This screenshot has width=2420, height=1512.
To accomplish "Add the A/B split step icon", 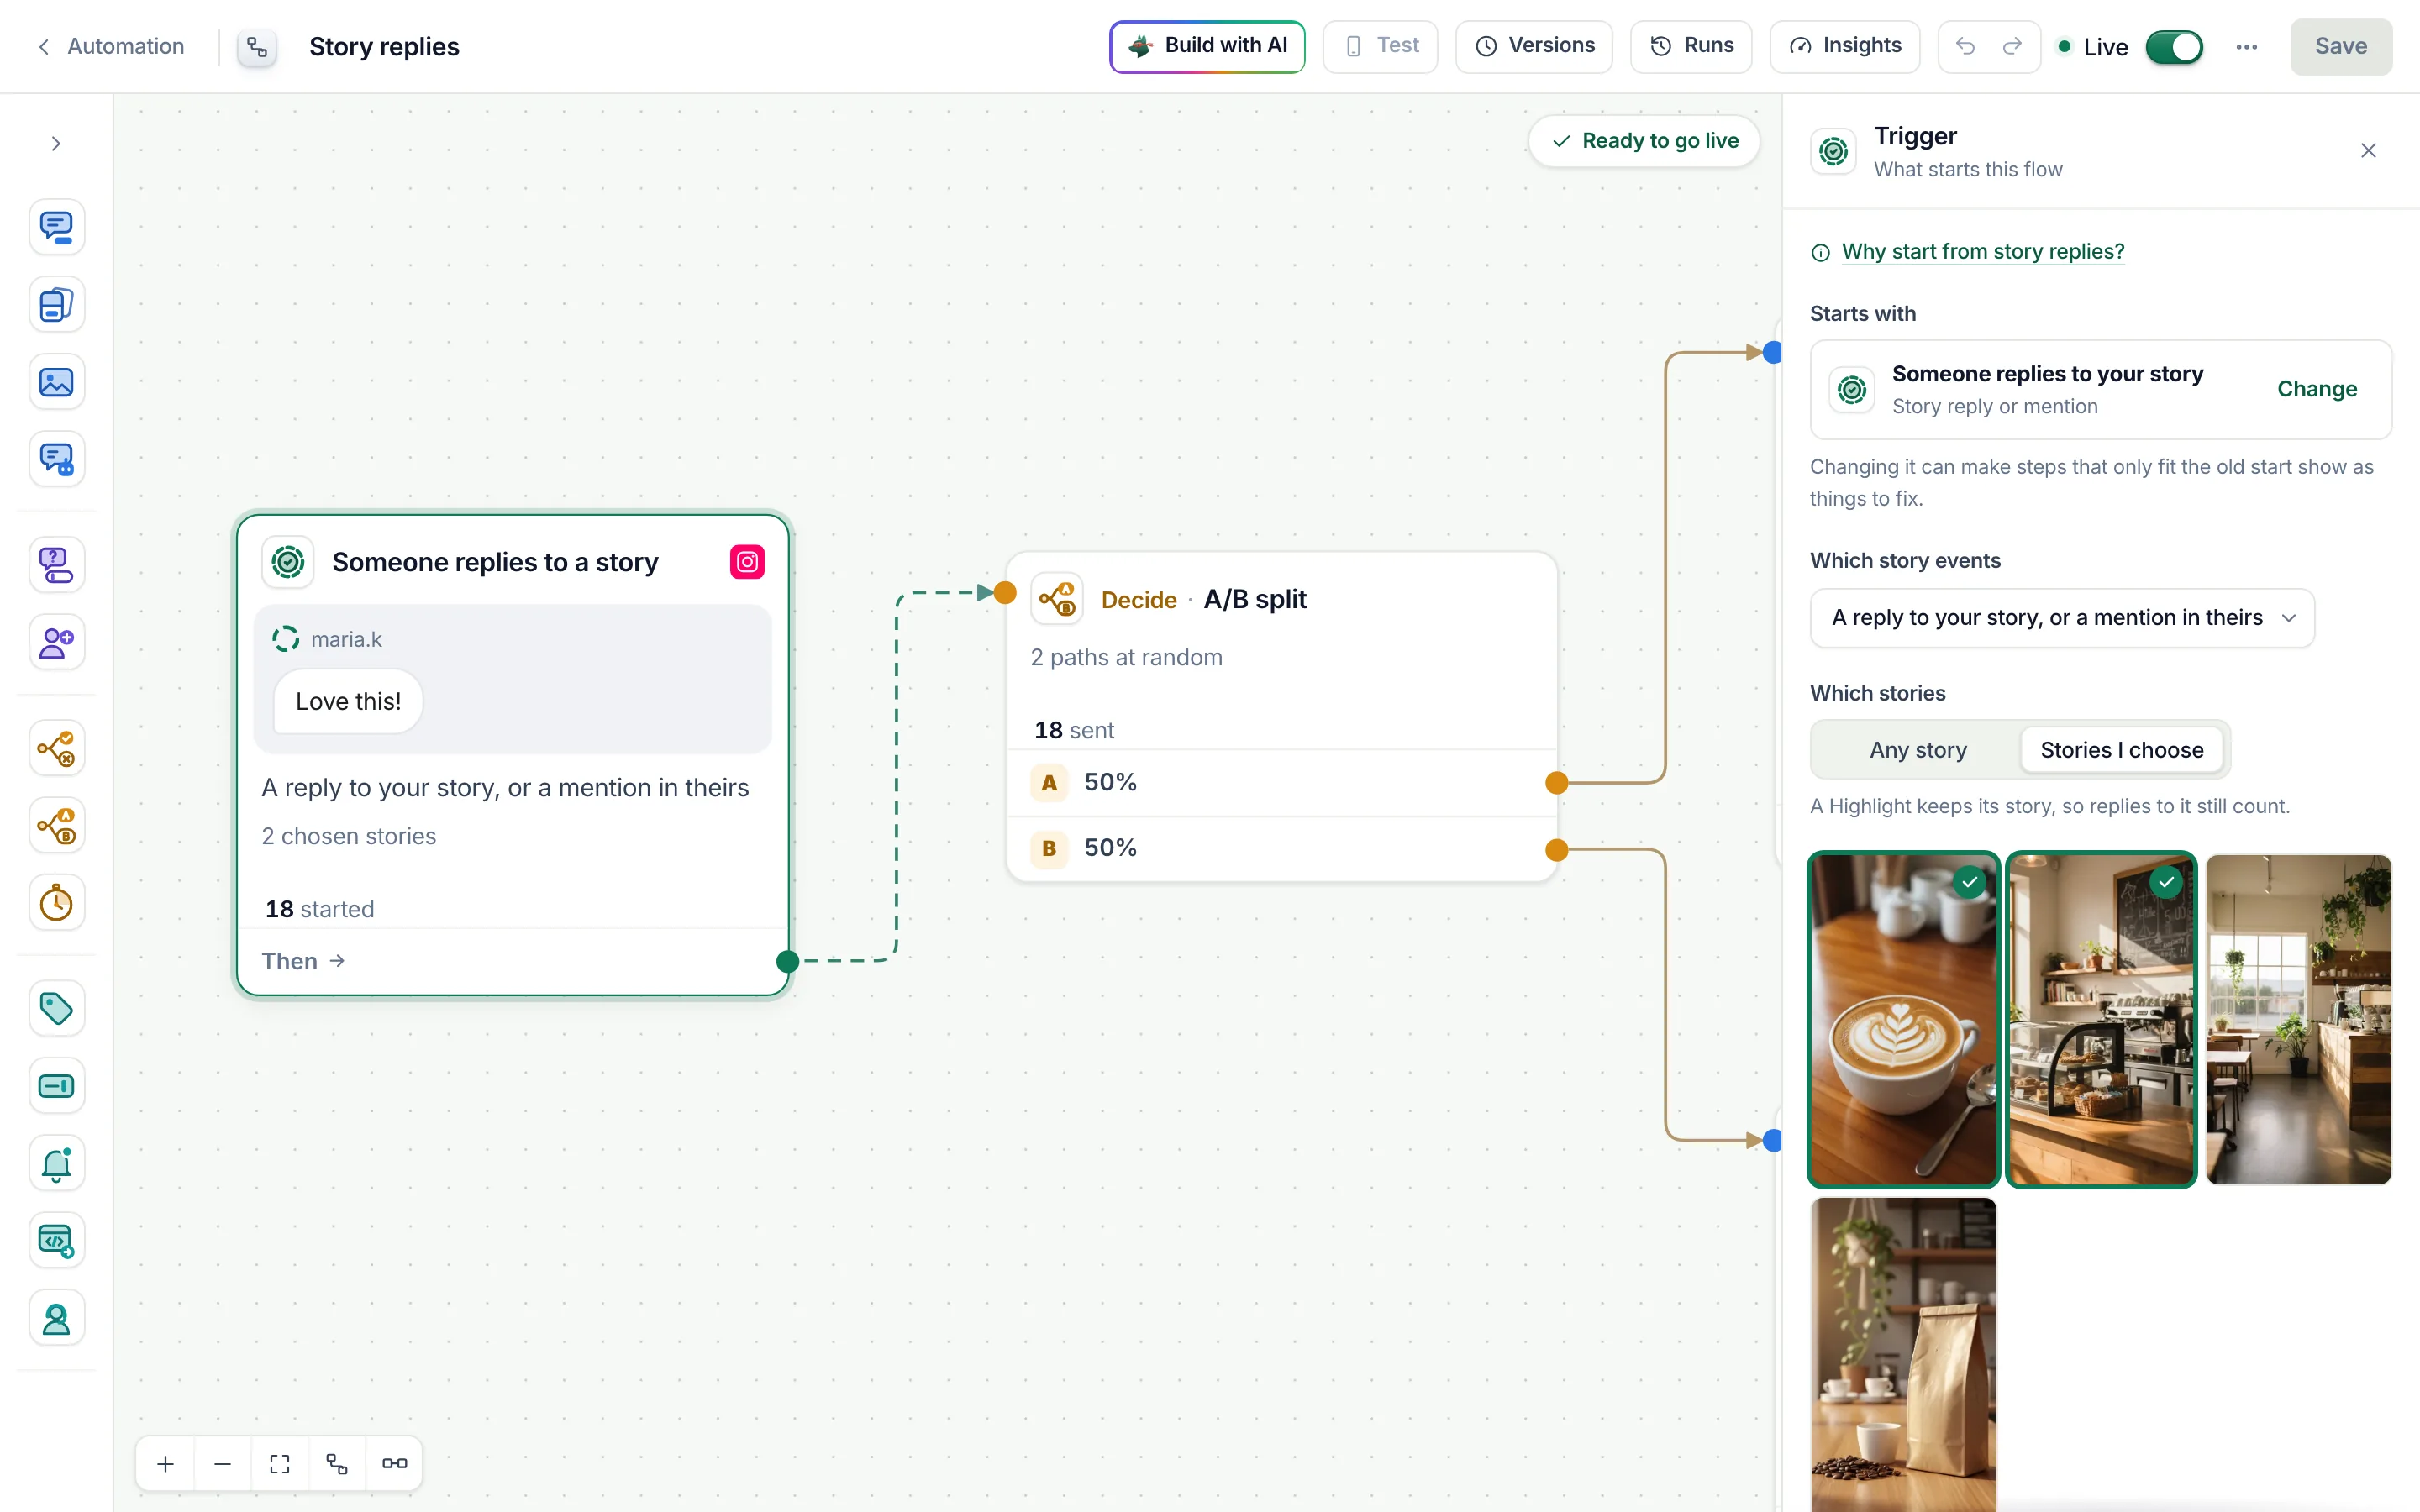I will pyautogui.click(x=56, y=826).
